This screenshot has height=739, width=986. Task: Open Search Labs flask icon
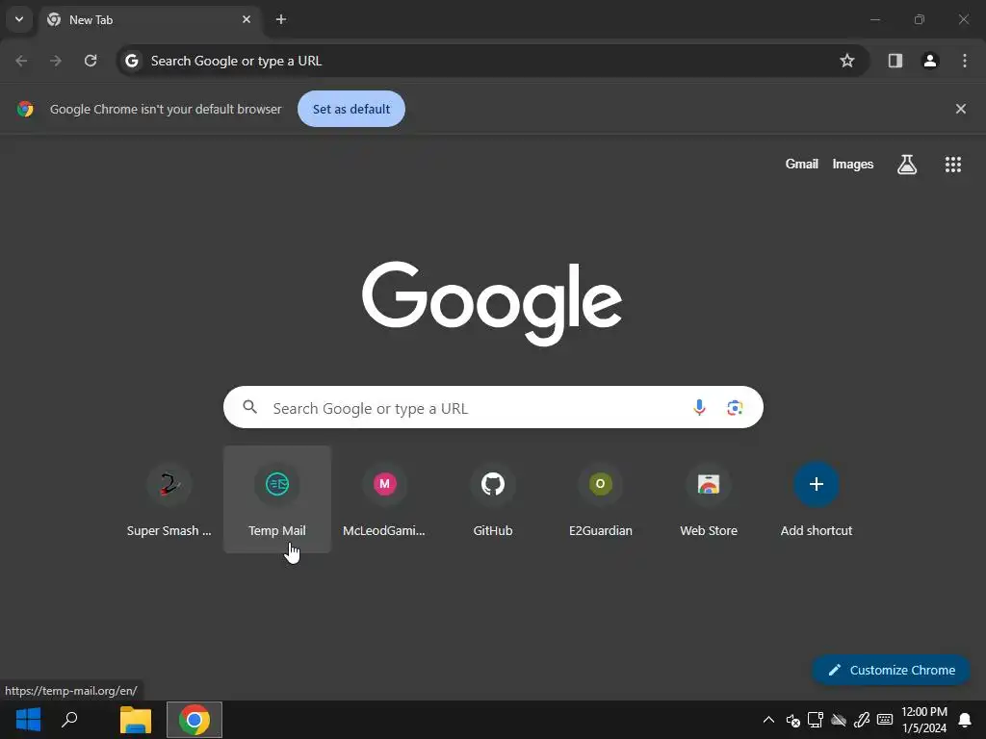tap(907, 165)
